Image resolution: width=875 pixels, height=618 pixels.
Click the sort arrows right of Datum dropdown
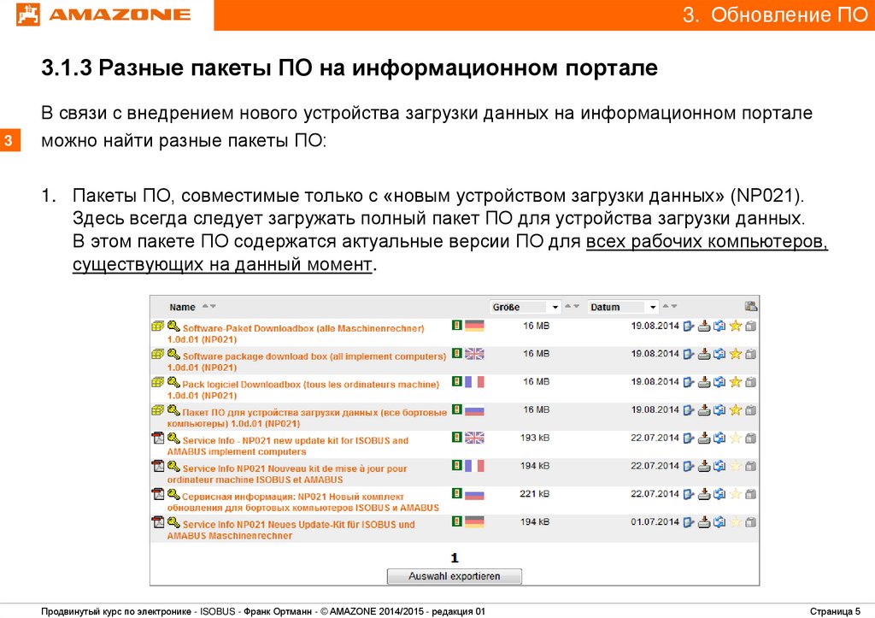pos(670,307)
